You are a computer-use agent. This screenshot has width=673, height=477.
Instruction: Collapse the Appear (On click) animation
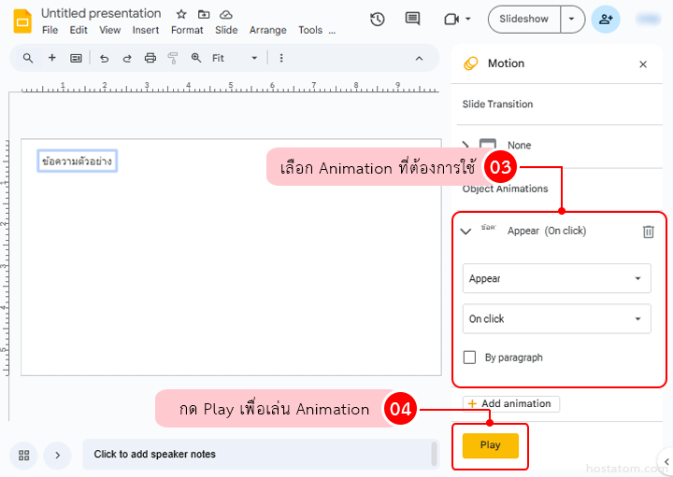465,231
